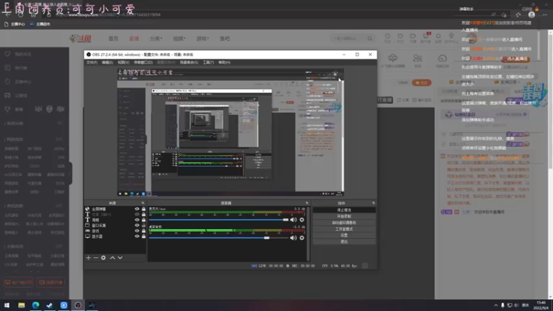Open Microsoft Edge from the taskbar
Image resolution: width=553 pixels, height=311 pixels.
36,305
